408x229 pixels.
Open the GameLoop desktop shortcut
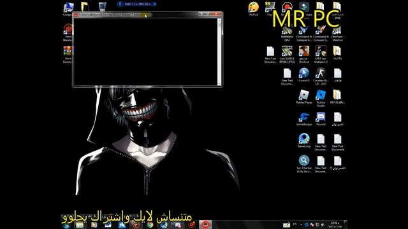[304, 141]
